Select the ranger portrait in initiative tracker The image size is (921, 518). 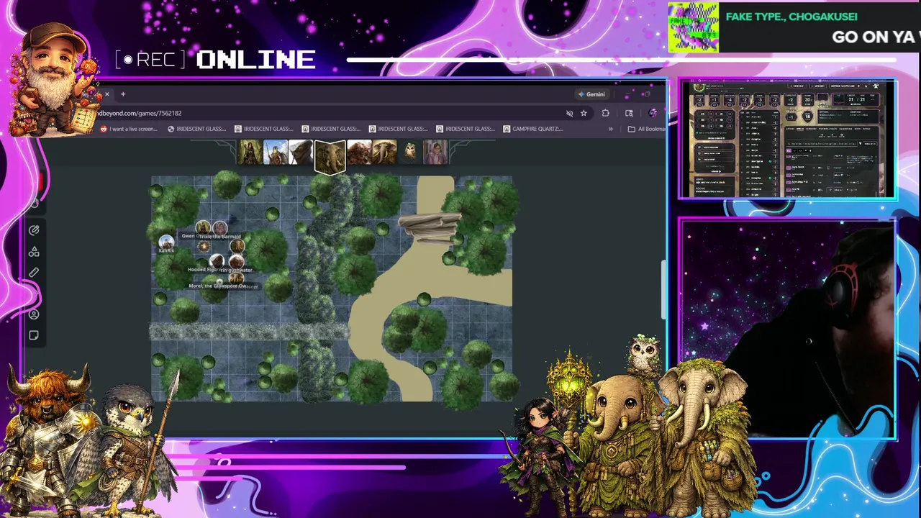click(x=250, y=152)
